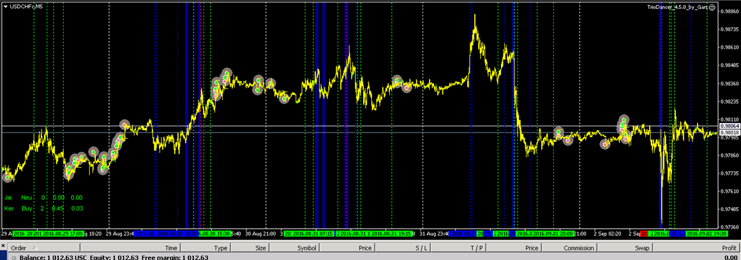
Task: Click 0.97610 on the price scale
Action: 730,191
